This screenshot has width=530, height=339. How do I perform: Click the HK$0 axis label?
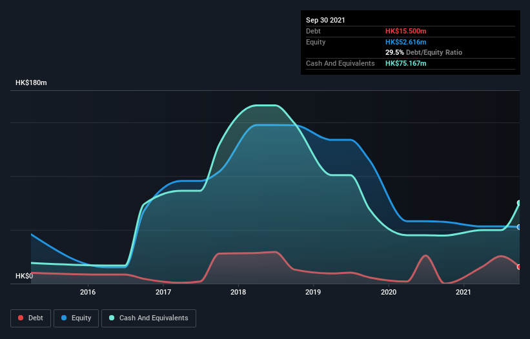[25, 276]
